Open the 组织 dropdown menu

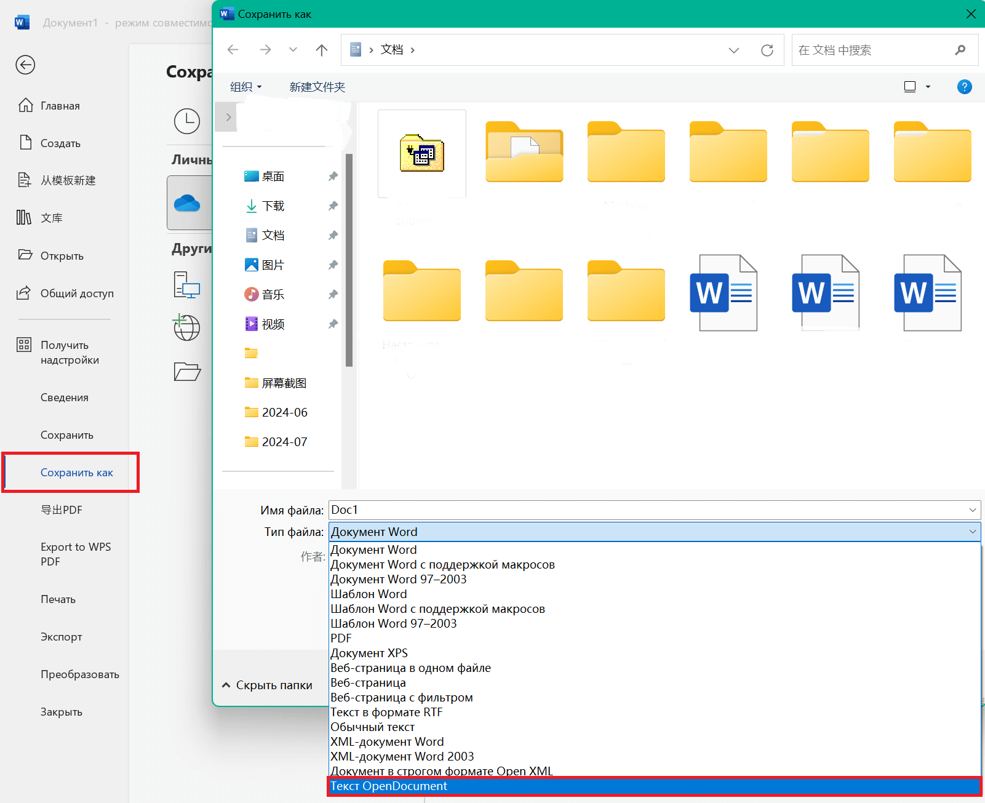[244, 87]
